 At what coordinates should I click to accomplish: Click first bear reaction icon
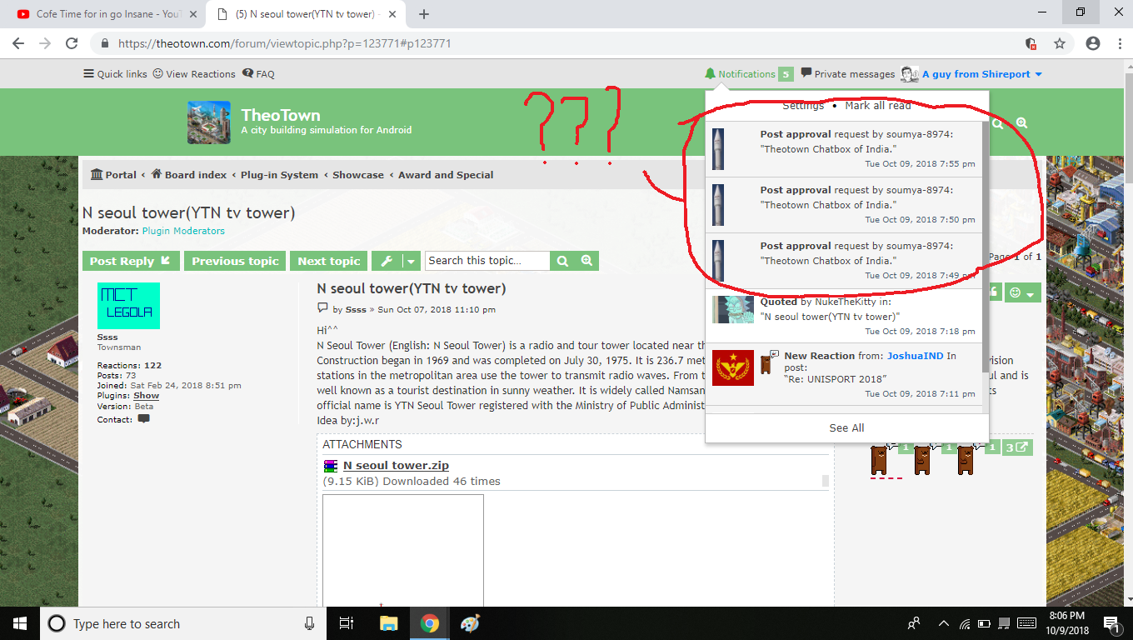coord(879,458)
